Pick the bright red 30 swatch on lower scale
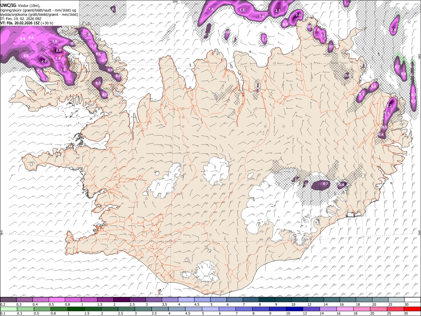Screen dimensions: 421x316 click(x=412, y=309)
